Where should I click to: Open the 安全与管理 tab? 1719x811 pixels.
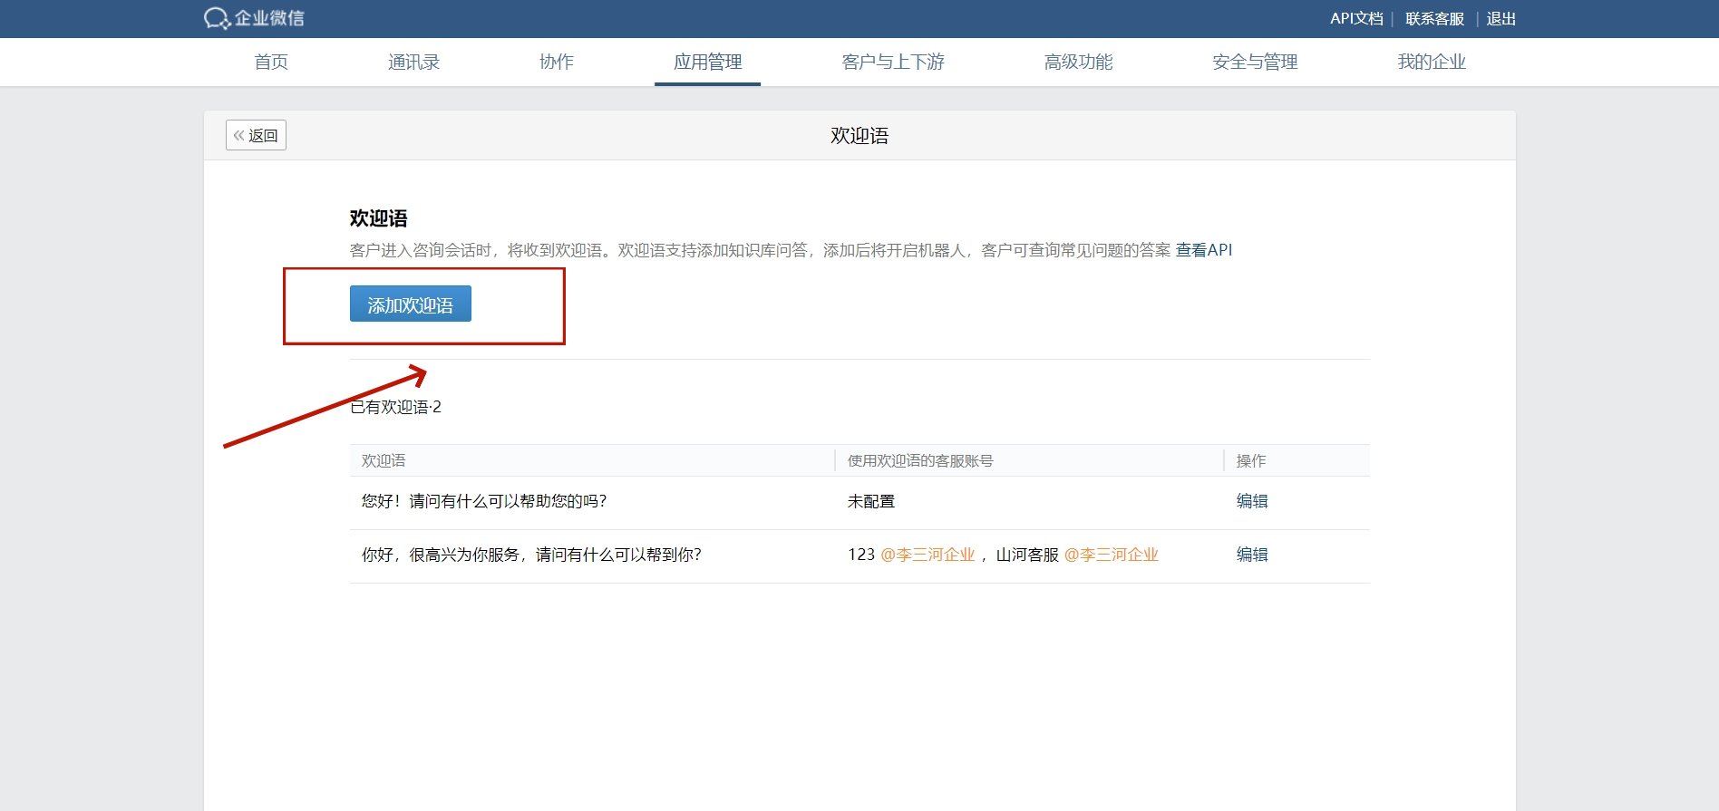click(1255, 62)
